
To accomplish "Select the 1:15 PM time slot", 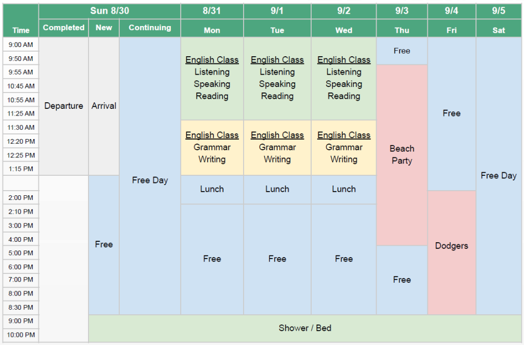I will (21, 169).
